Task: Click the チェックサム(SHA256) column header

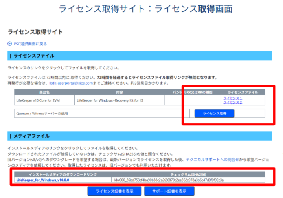Action: (x=188, y=174)
